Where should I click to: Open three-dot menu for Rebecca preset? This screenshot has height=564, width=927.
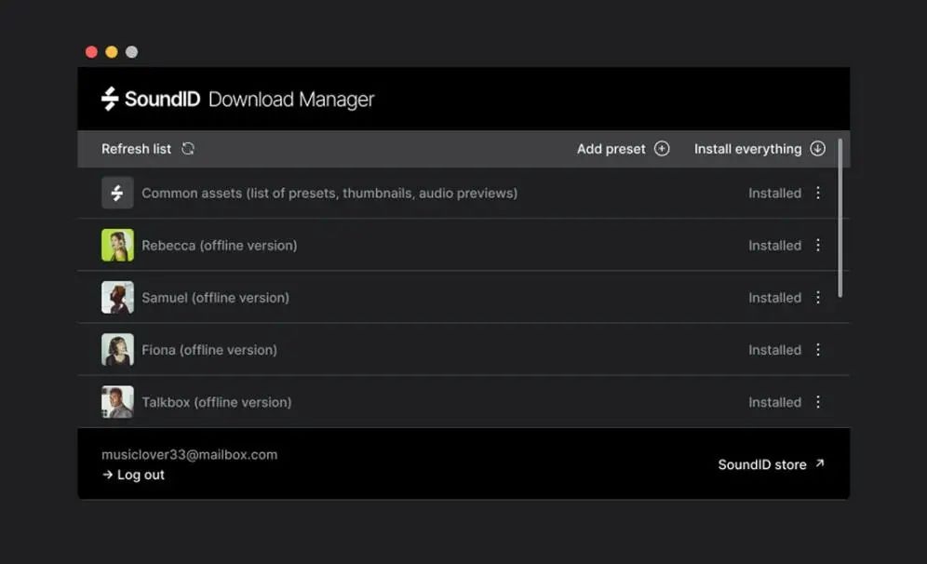(818, 246)
